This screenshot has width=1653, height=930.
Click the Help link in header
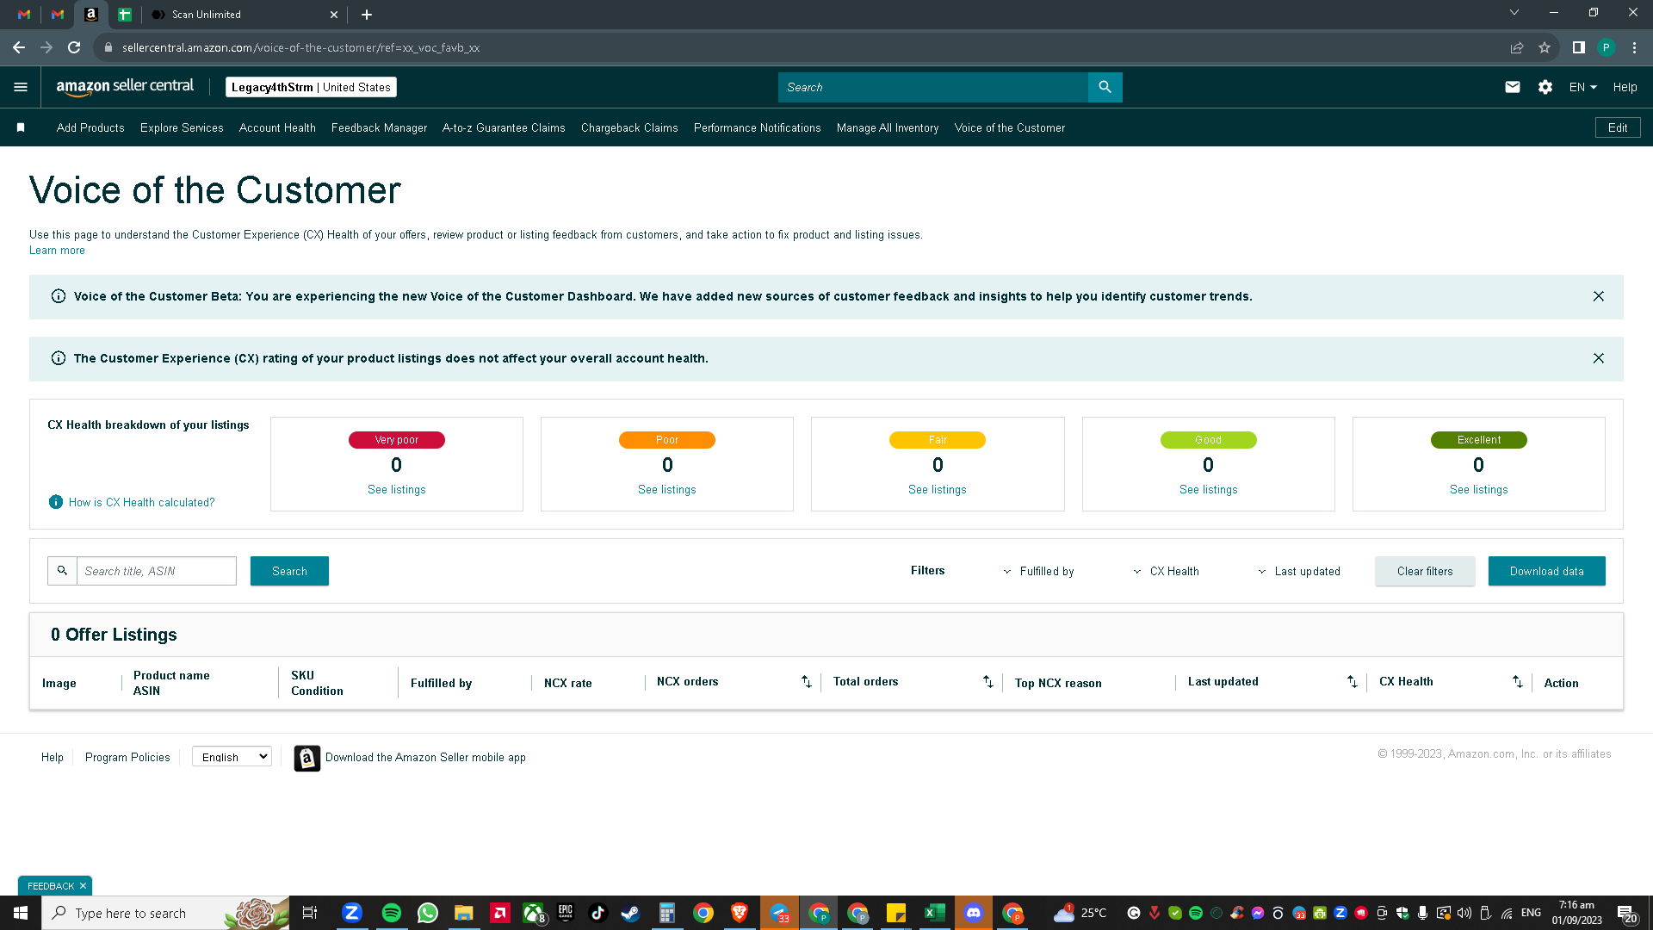click(x=1625, y=87)
